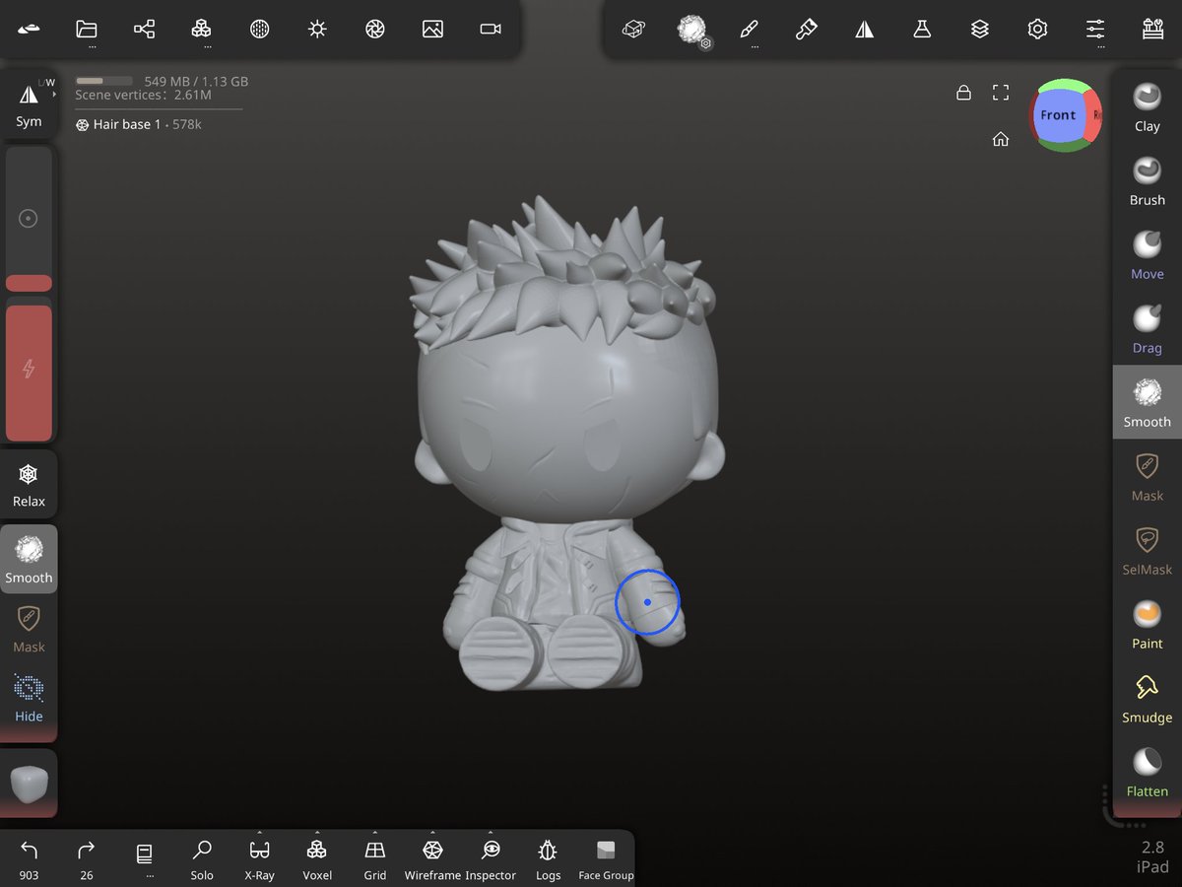Toggle the Sym symmetry button
1182x887 pixels.
29,103
